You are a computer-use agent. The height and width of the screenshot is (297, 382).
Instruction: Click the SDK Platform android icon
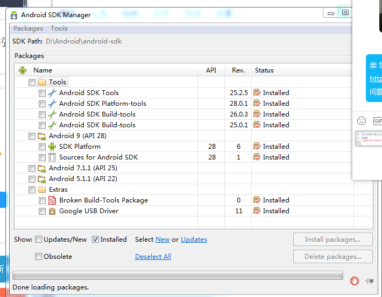coord(52,147)
